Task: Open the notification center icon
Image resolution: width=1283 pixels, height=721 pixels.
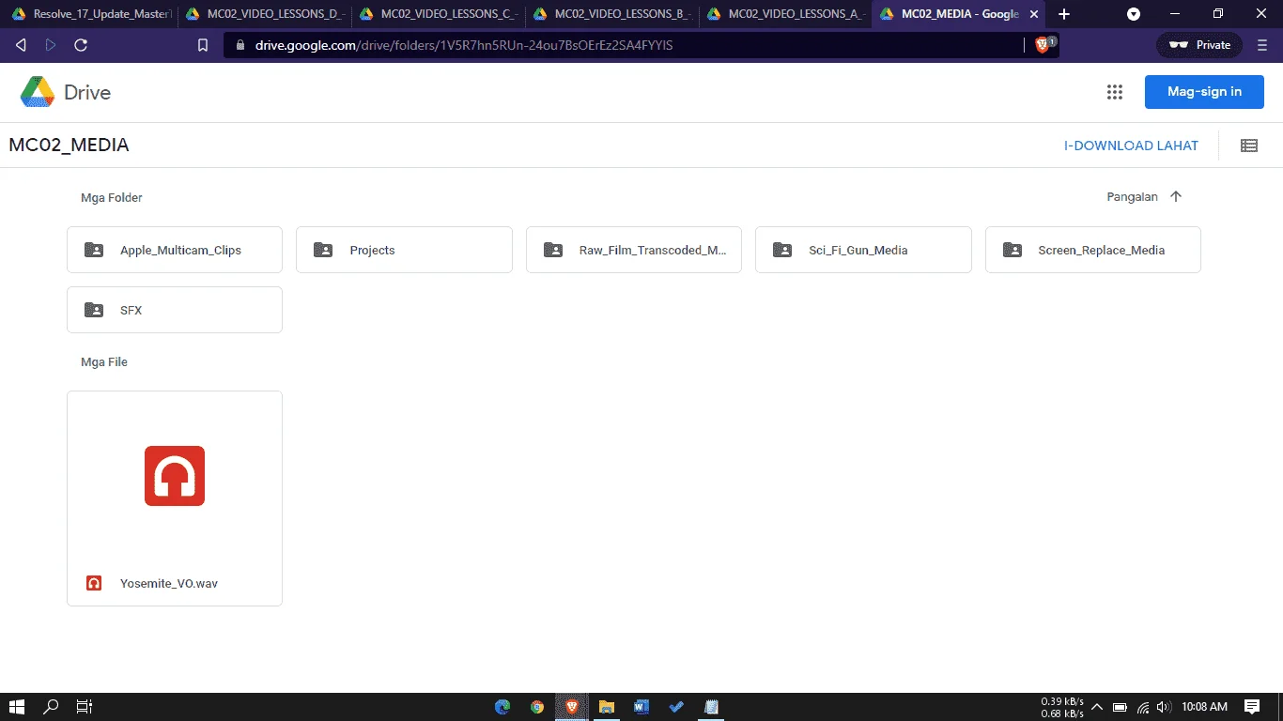Action: point(1252,707)
